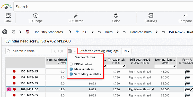
Task: Click the Nominal thread column header
Action: (x=56, y=61)
